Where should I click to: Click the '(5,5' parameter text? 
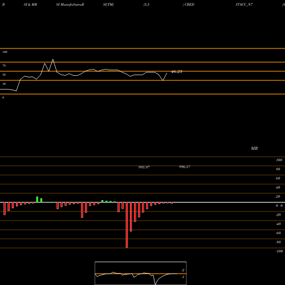146,5
